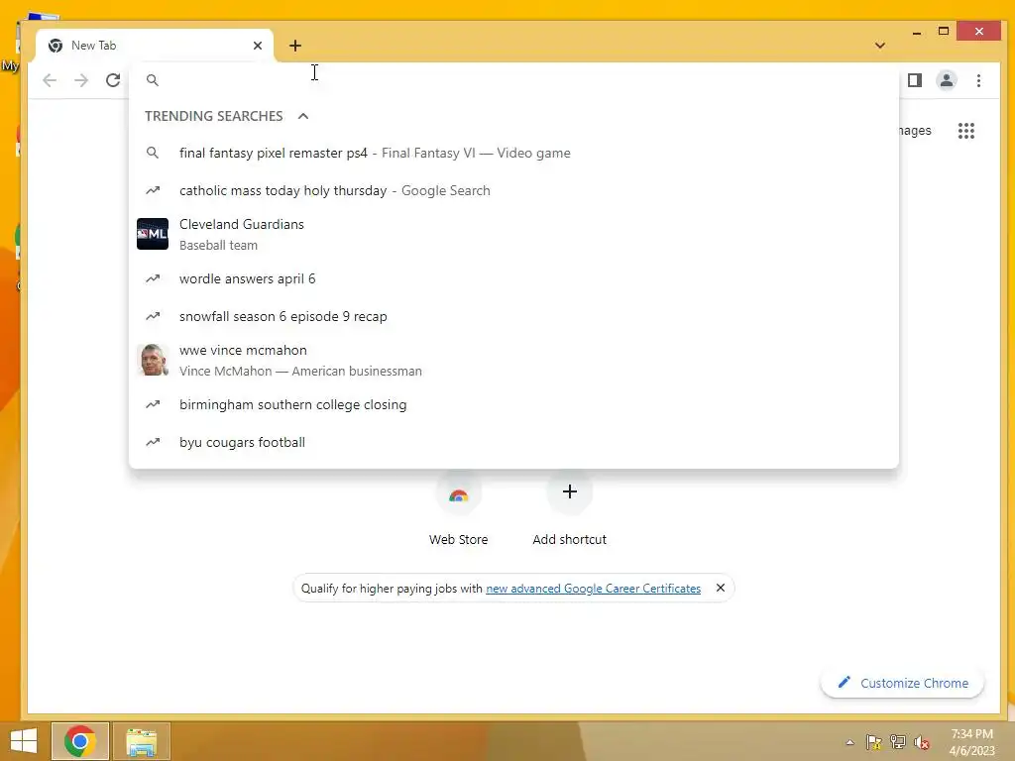
Task: Click the Action Center flag icon
Action: pos(874,742)
